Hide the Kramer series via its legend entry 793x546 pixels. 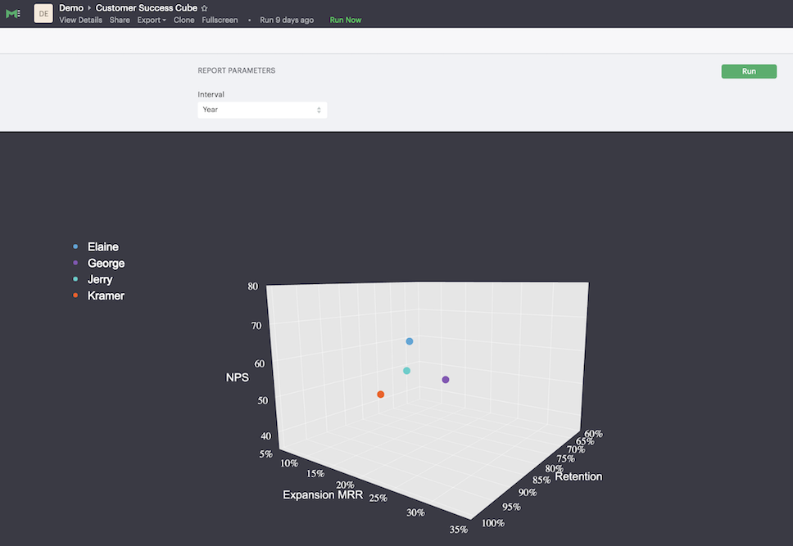106,296
